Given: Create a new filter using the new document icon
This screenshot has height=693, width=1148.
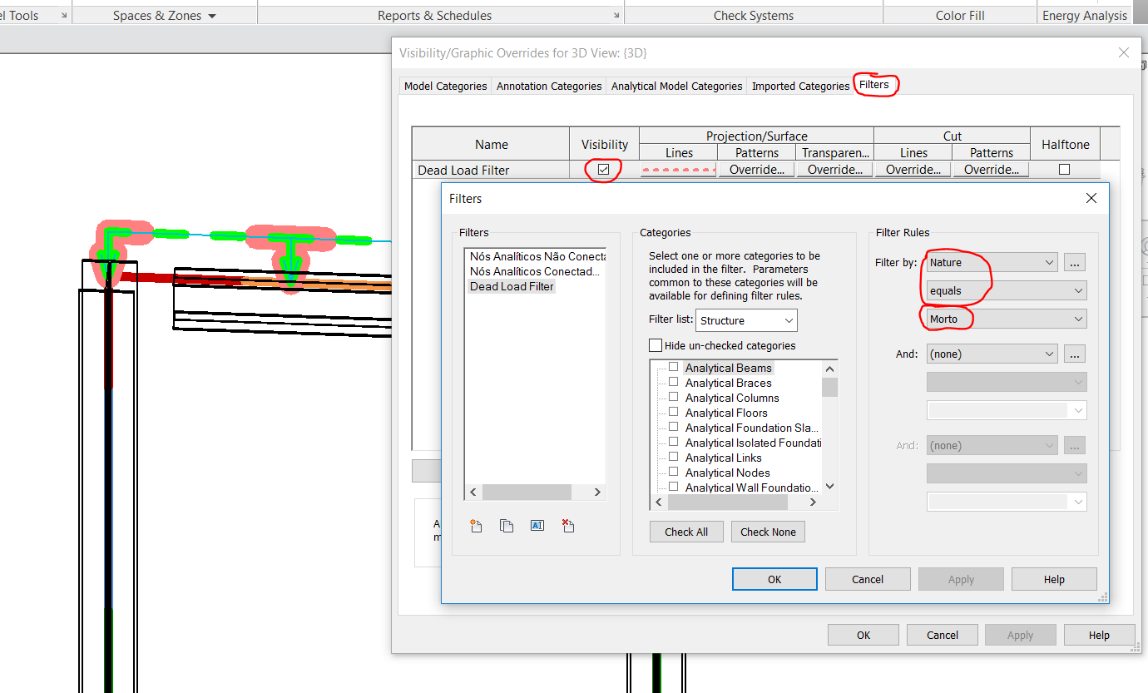Looking at the screenshot, I should click(x=475, y=525).
